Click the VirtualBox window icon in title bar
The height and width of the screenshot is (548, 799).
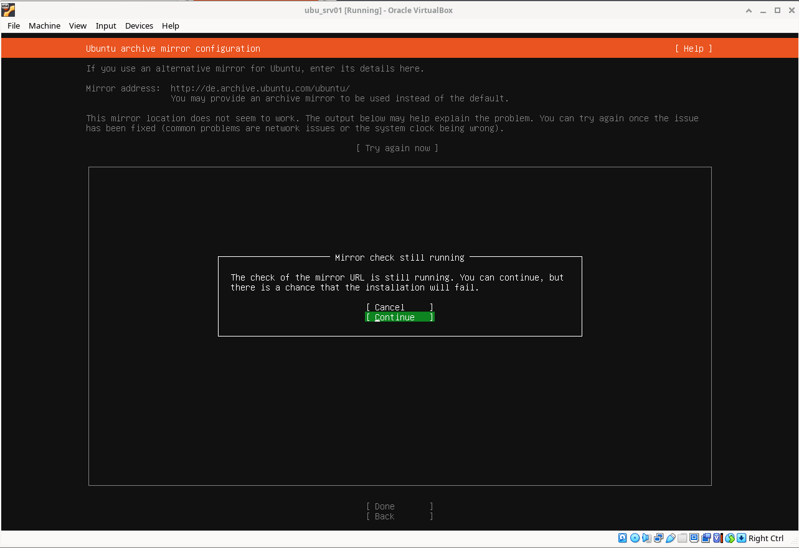pyautogui.click(x=8, y=9)
